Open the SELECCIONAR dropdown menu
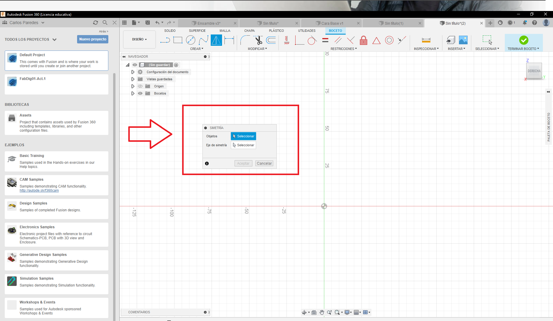 point(487,49)
